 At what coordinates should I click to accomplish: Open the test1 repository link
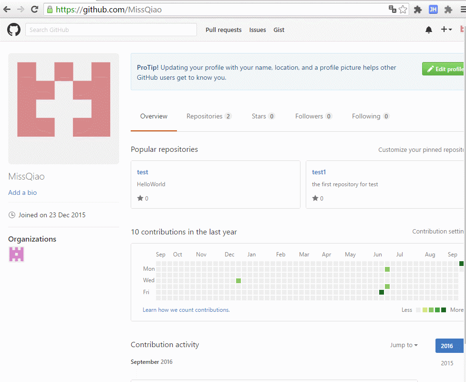pos(319,172)
